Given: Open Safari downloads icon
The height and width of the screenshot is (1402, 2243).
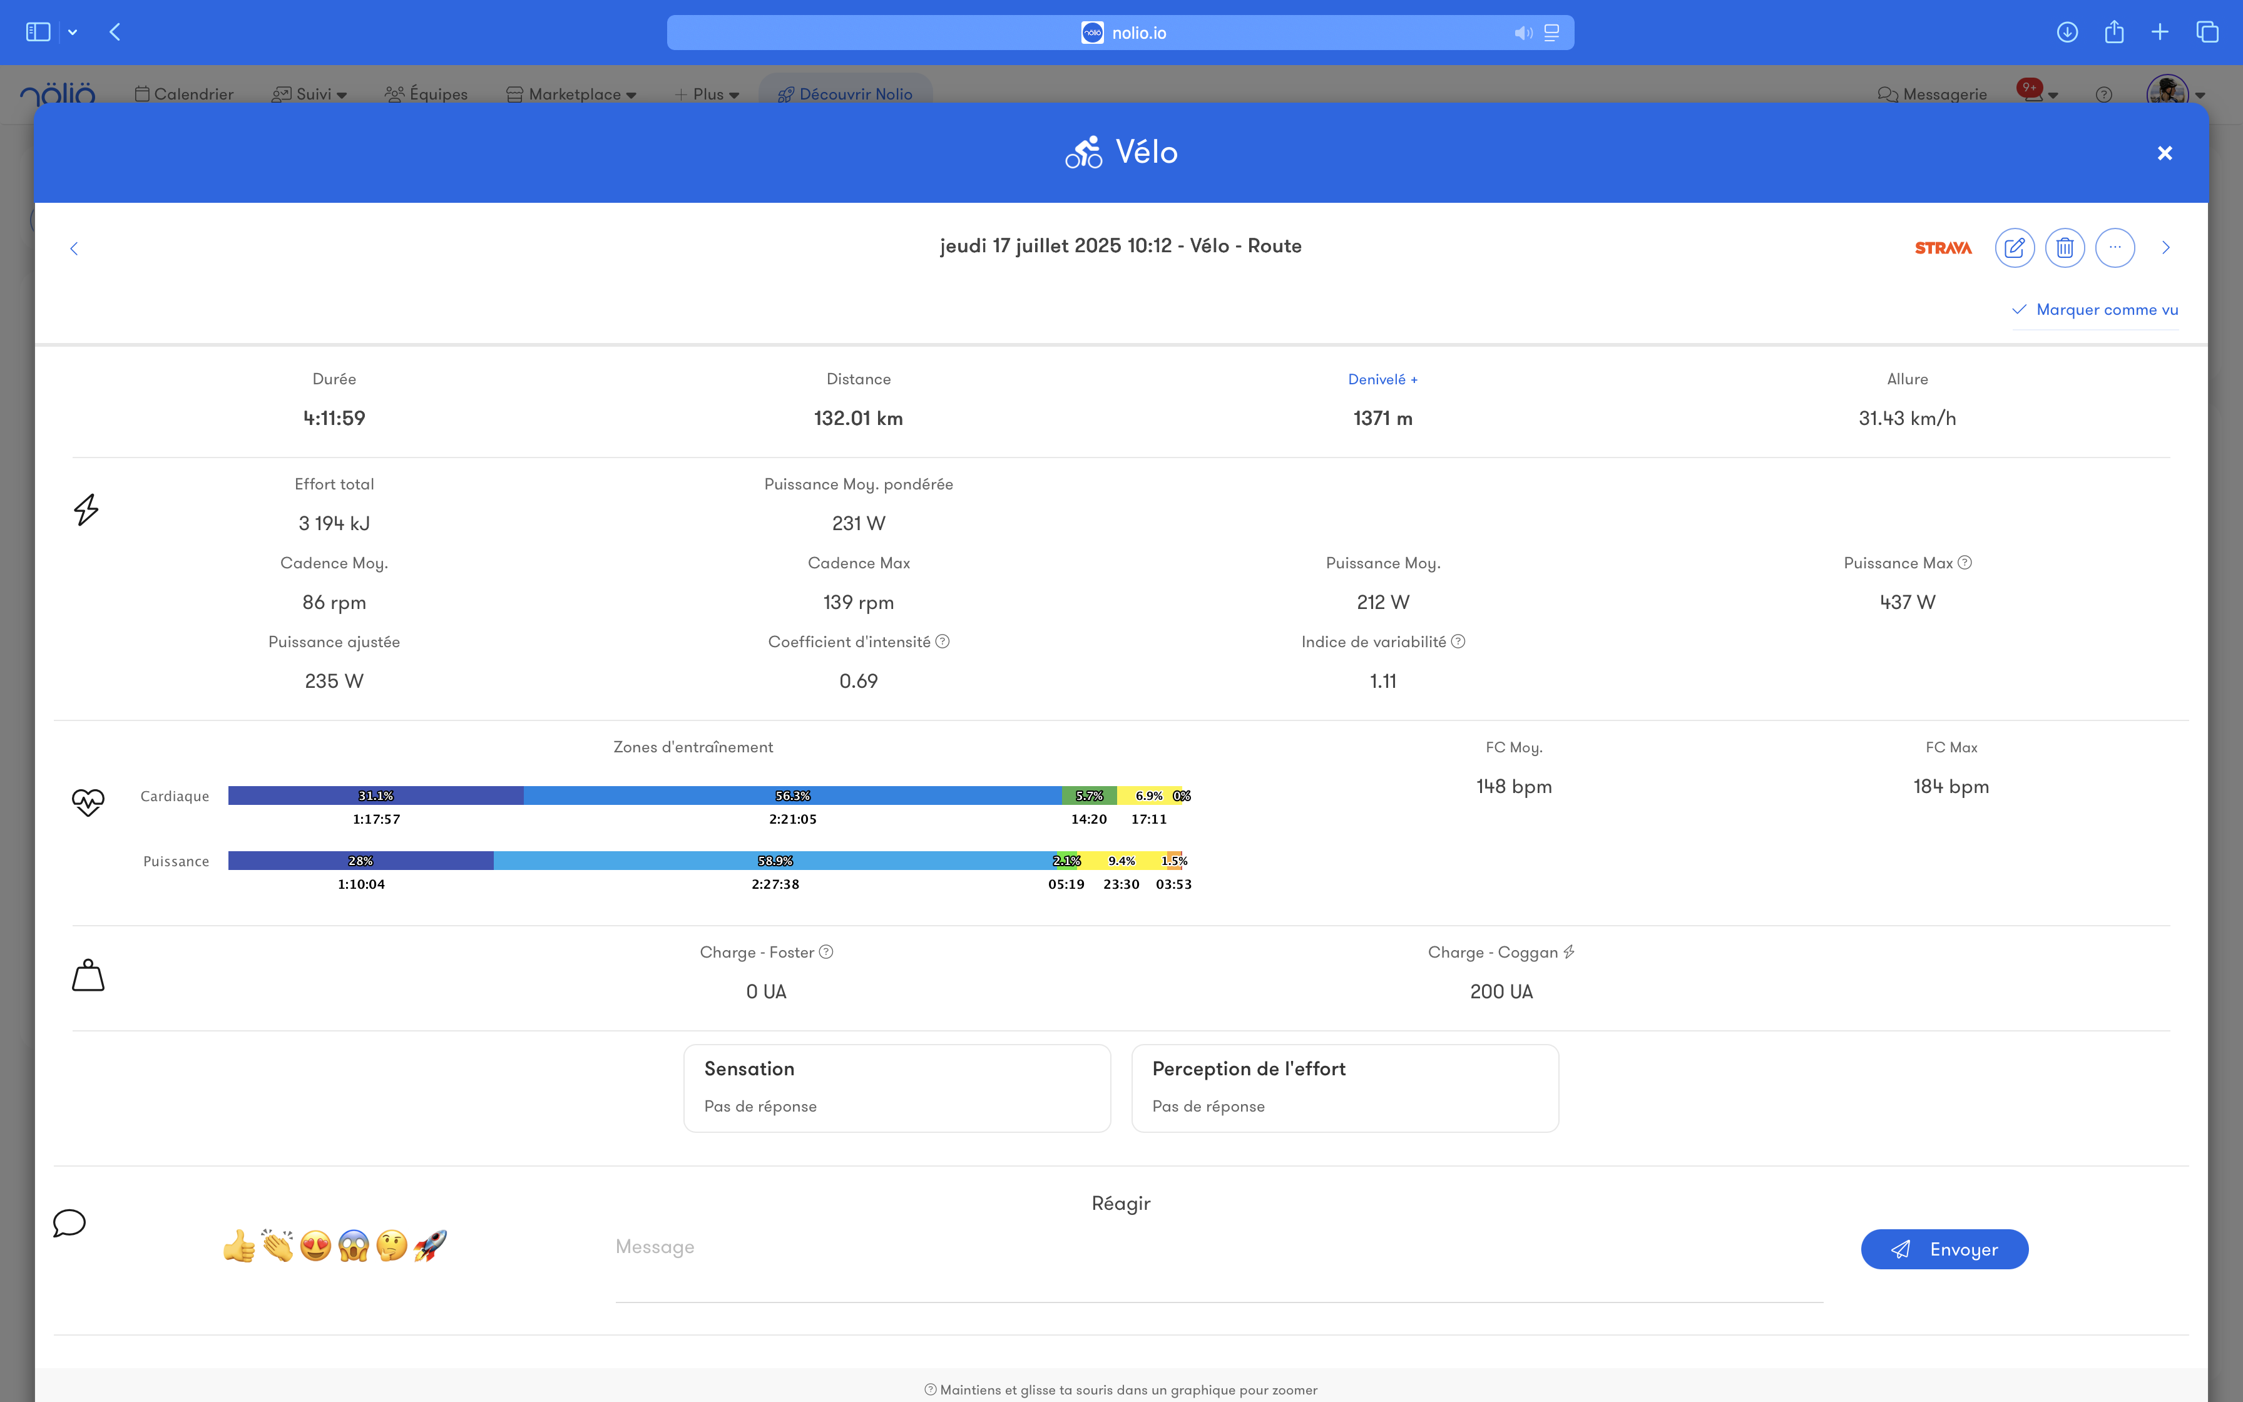Looking at the screenshot, I should click(x=2067, y=33).
